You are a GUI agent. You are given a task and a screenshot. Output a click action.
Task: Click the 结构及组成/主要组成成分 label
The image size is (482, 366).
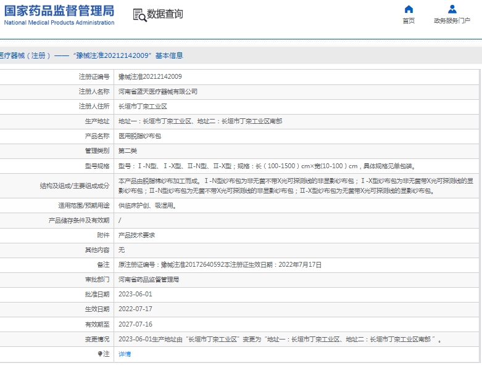pos(75,186)
